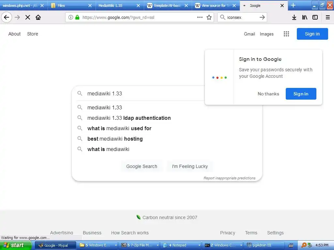
Task: Select suggestion mediawiki 1.33 ldap authentication
Action: point(167,118)
